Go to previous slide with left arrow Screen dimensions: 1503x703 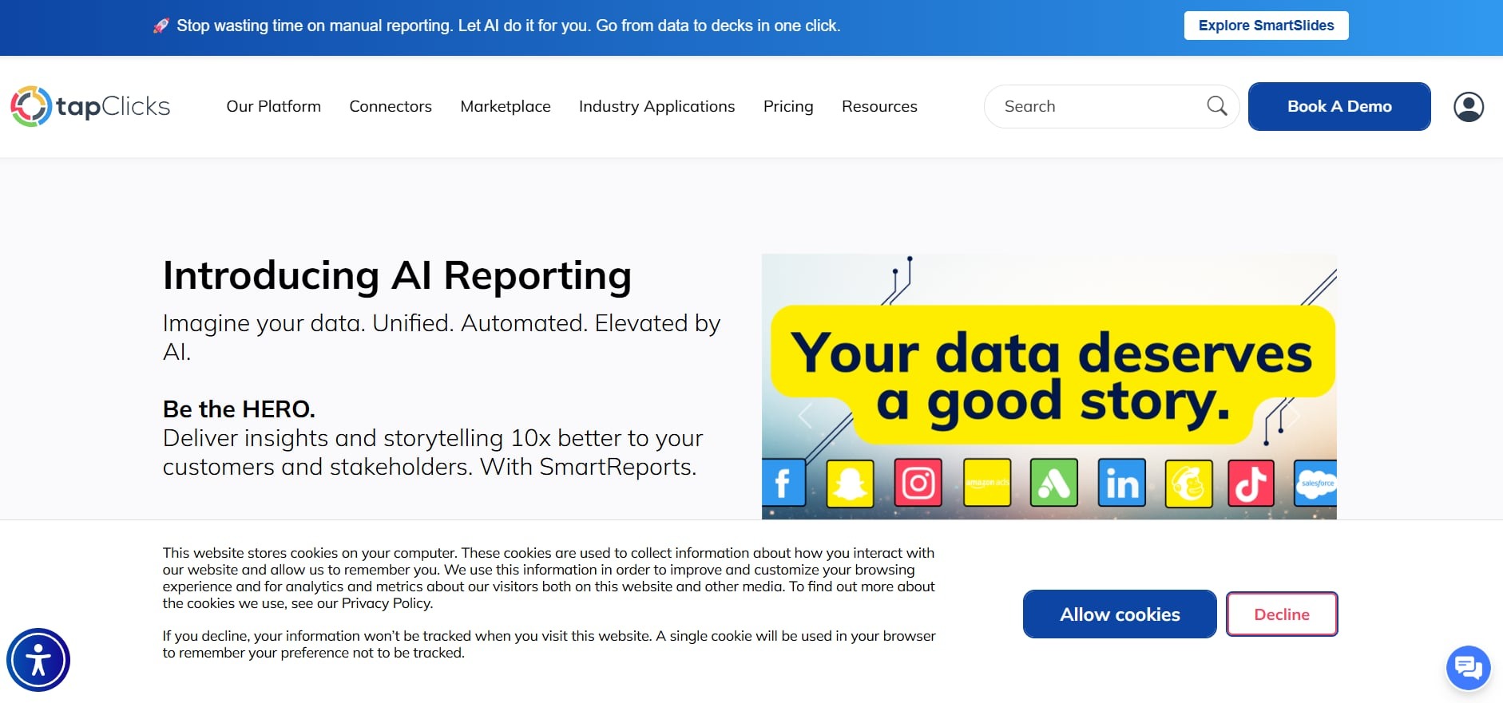805,416
